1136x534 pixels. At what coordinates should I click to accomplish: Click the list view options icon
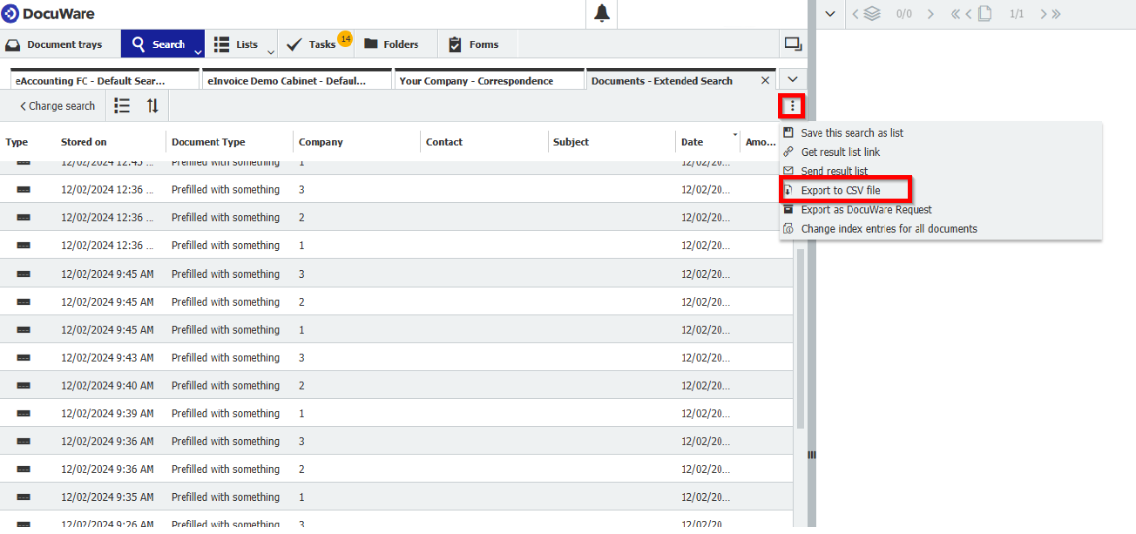(122, 105)
